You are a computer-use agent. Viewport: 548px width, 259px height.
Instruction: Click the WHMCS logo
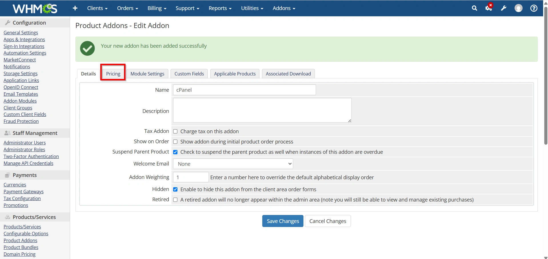coord(35,8)
